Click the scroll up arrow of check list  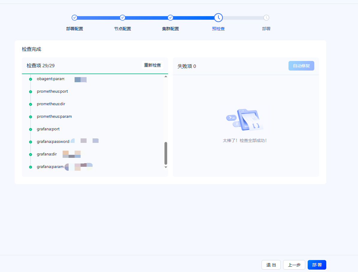[x=166, y=77]
